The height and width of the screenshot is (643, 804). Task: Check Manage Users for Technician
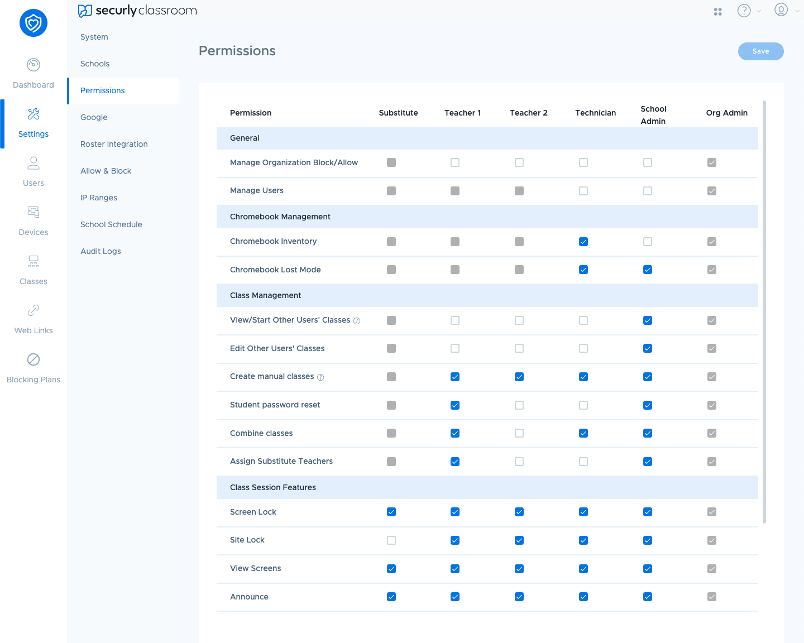coord(583,191)
